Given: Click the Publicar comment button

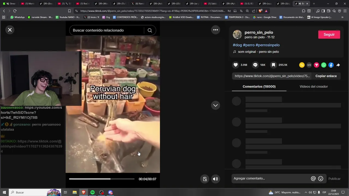Looking at the screenshot, I should pyautogui.click(x=334, y=179).
